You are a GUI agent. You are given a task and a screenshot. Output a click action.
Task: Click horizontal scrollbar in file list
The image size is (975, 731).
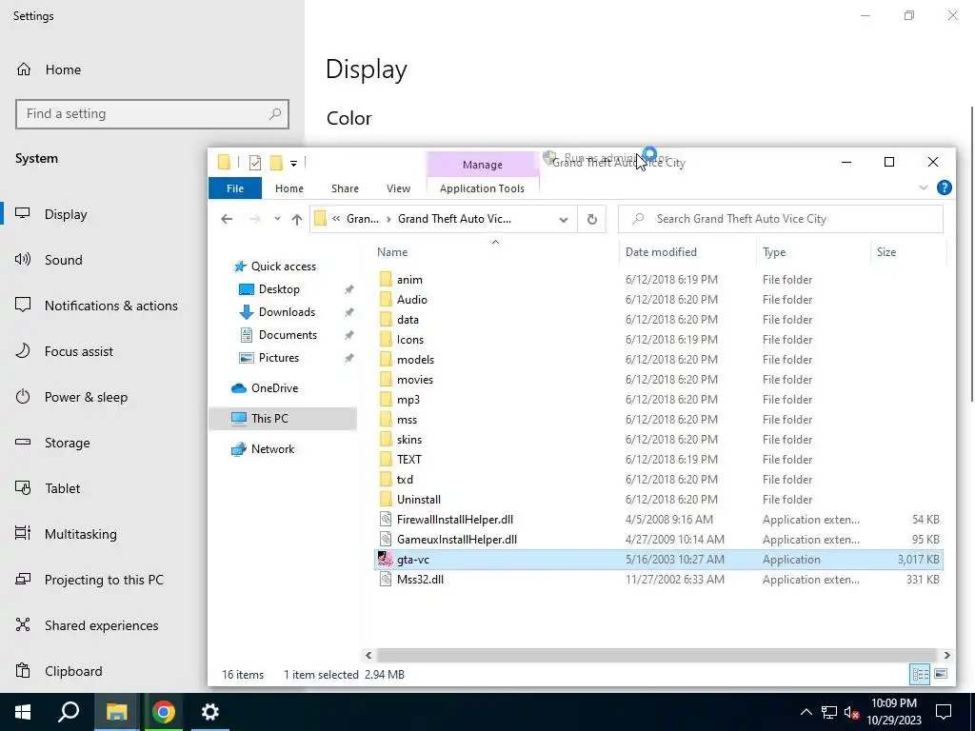click(656, 655)
